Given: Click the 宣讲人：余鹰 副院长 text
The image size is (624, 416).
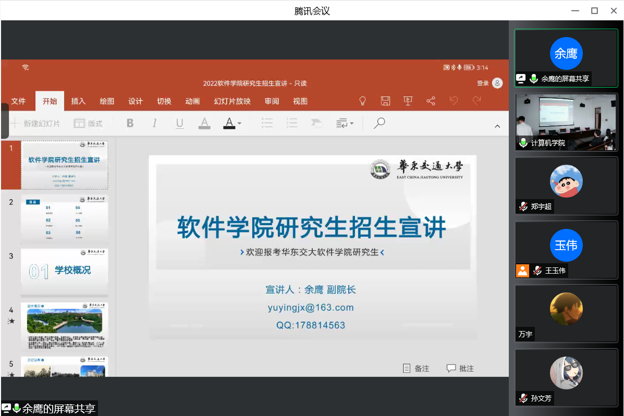Looking at the screenshot, I should tap(311, 289).
